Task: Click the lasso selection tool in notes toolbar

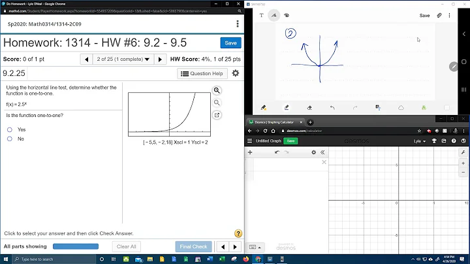Action: click(378, 107)
